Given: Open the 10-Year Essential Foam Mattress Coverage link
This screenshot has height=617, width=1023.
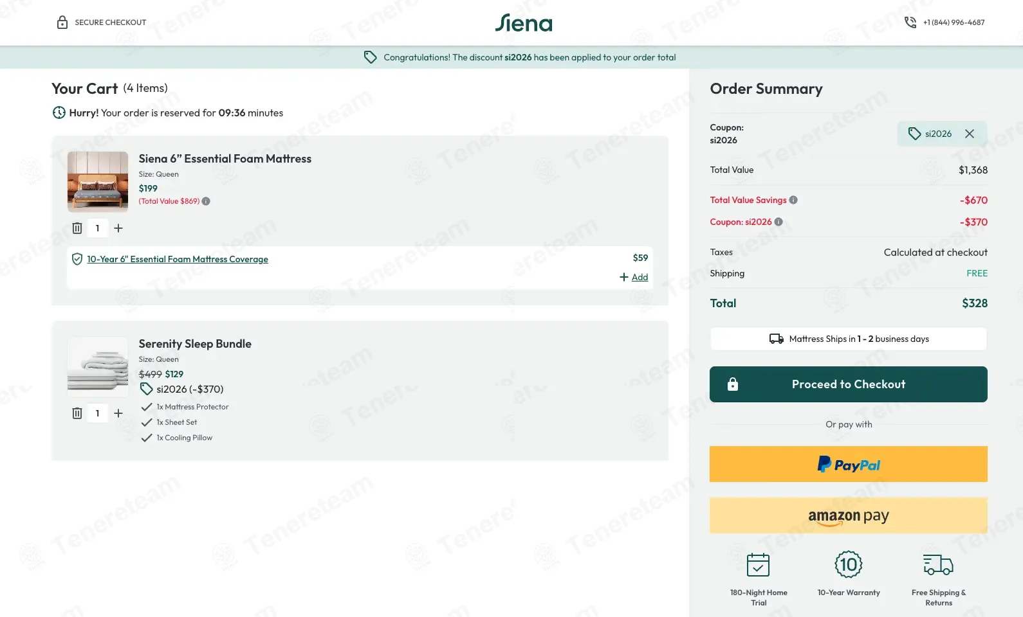Looking at the screenshot, I should click(178, 259).
